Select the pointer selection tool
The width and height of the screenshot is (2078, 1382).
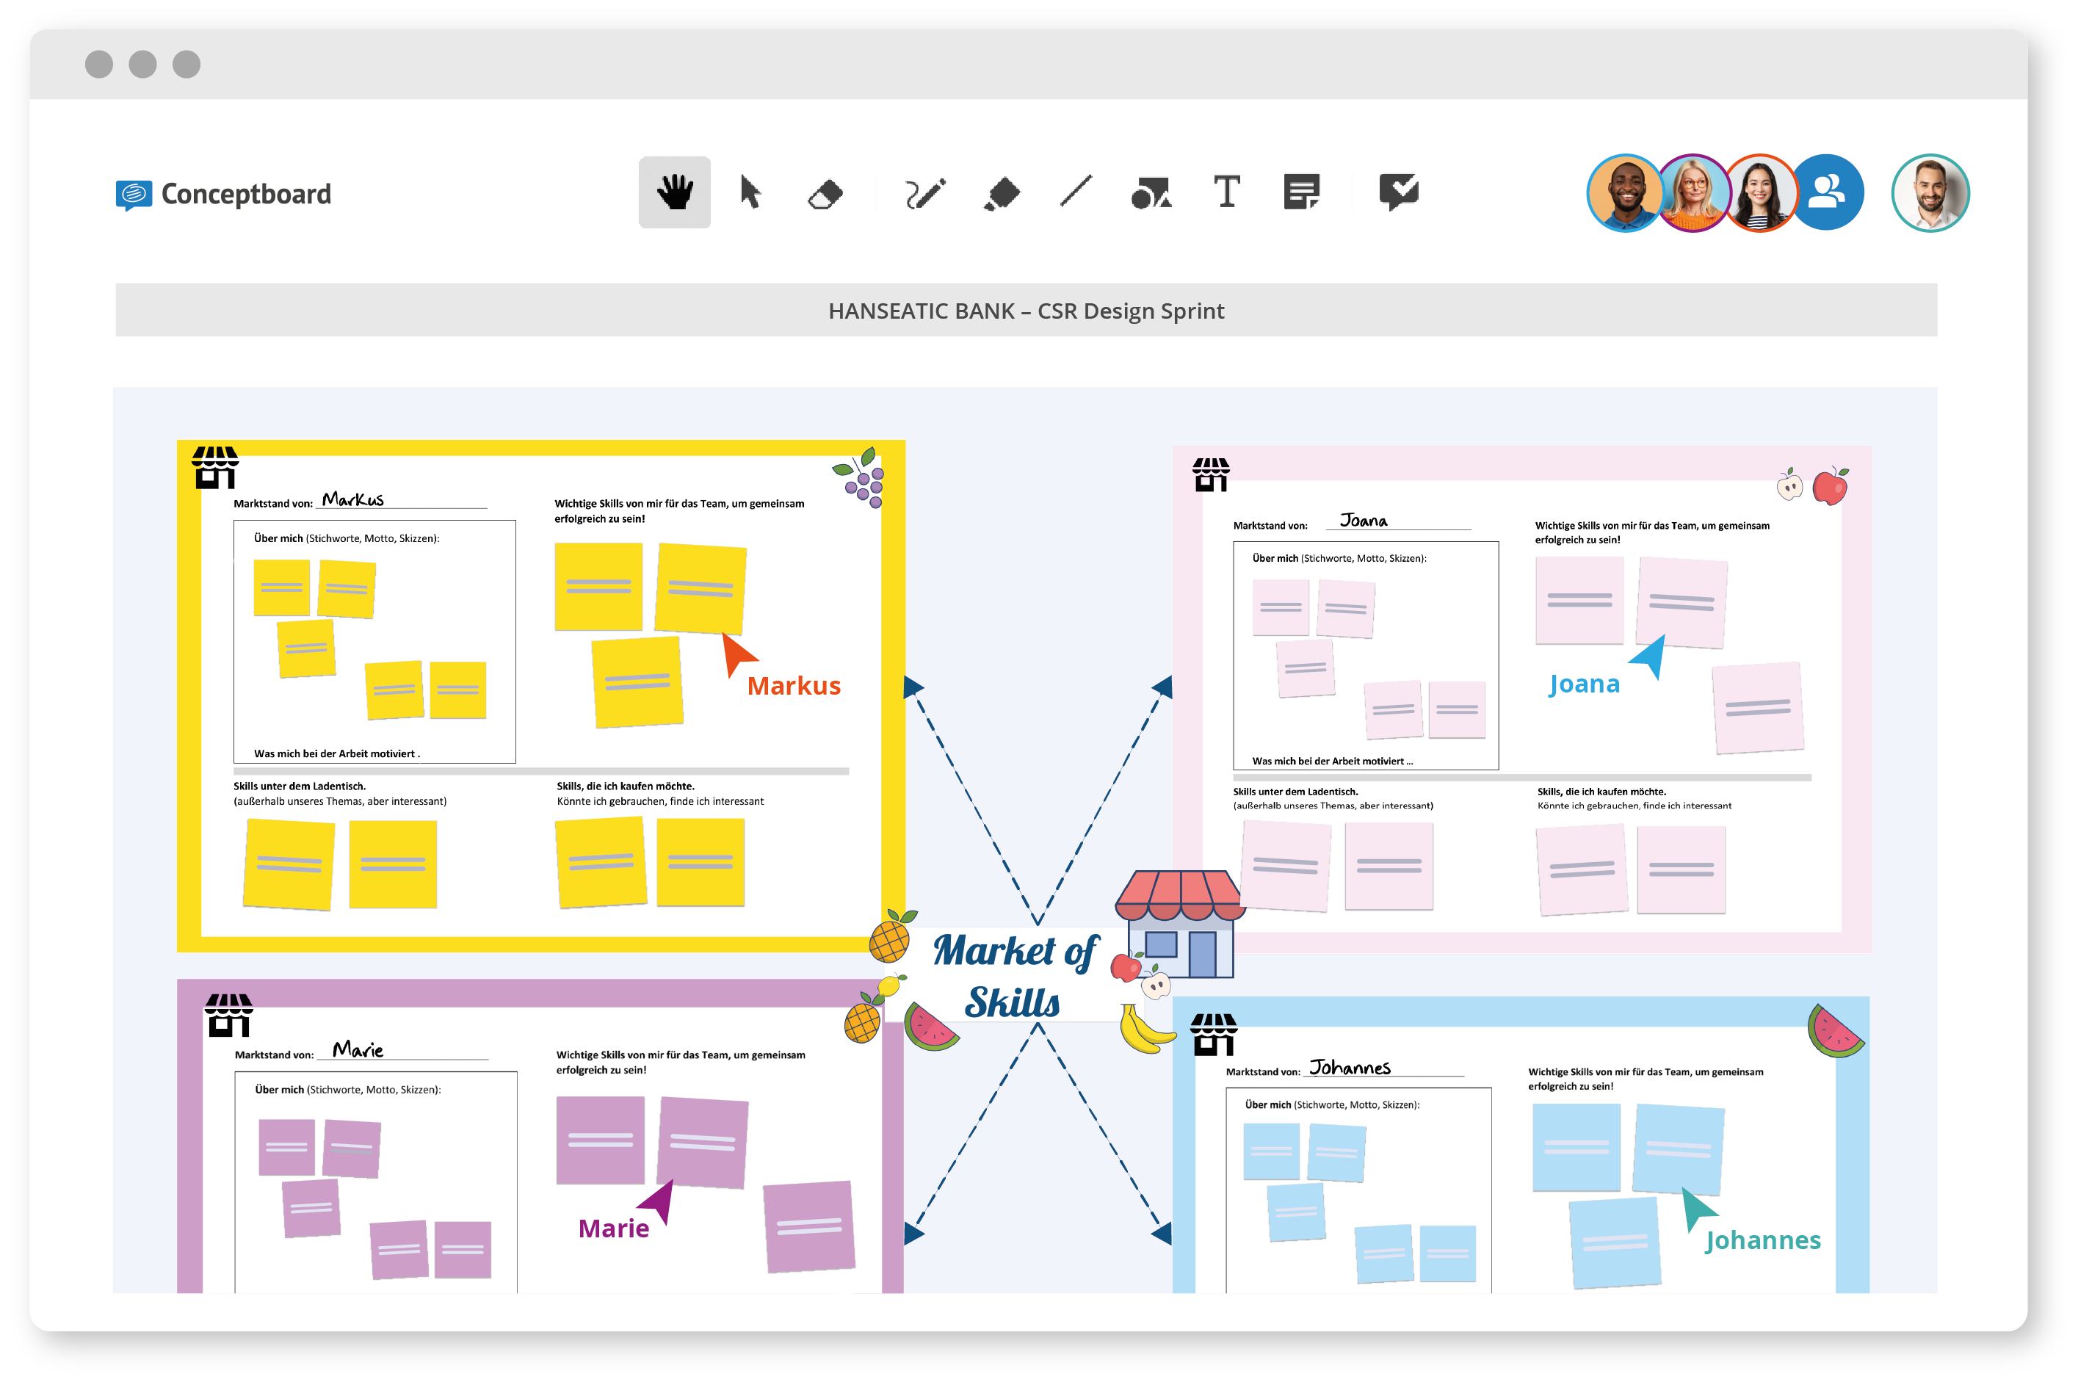coord(750,192)
